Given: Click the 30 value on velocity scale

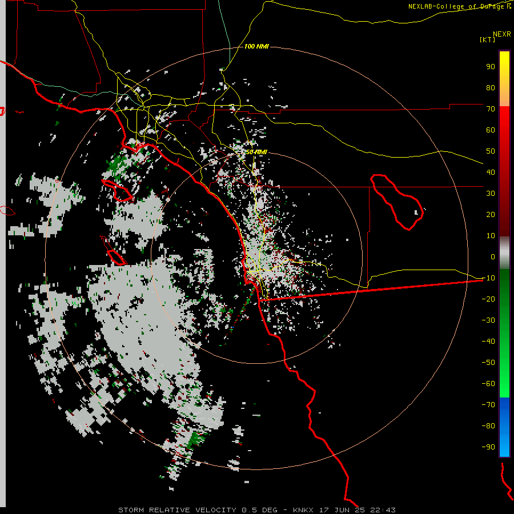Looking at the screenshot, I should 491,194.
